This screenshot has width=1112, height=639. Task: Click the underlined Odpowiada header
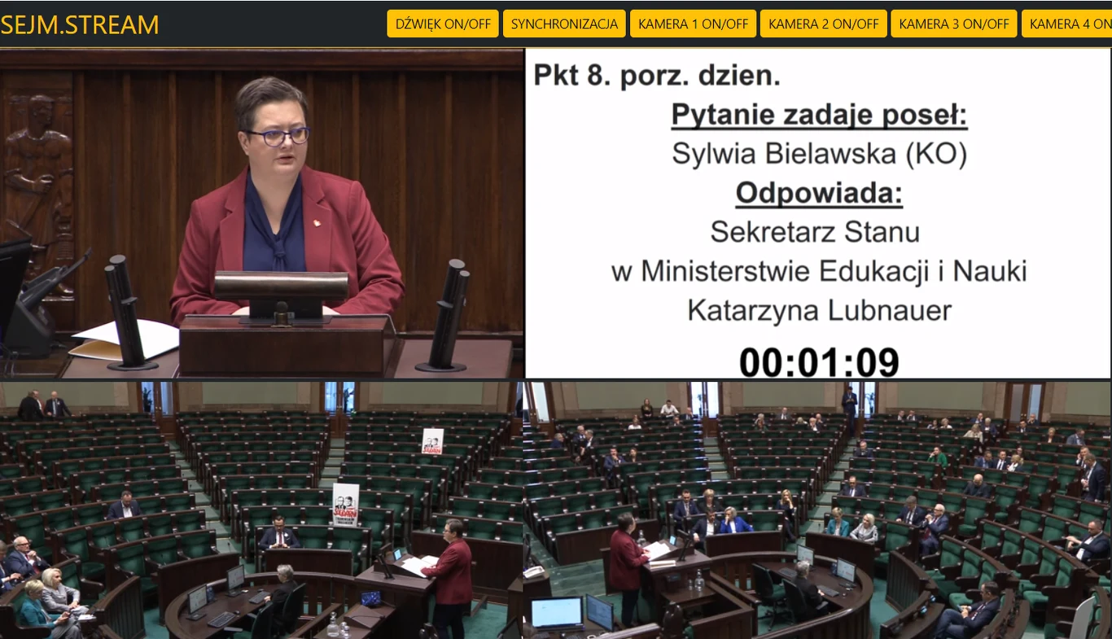(818, 191)
